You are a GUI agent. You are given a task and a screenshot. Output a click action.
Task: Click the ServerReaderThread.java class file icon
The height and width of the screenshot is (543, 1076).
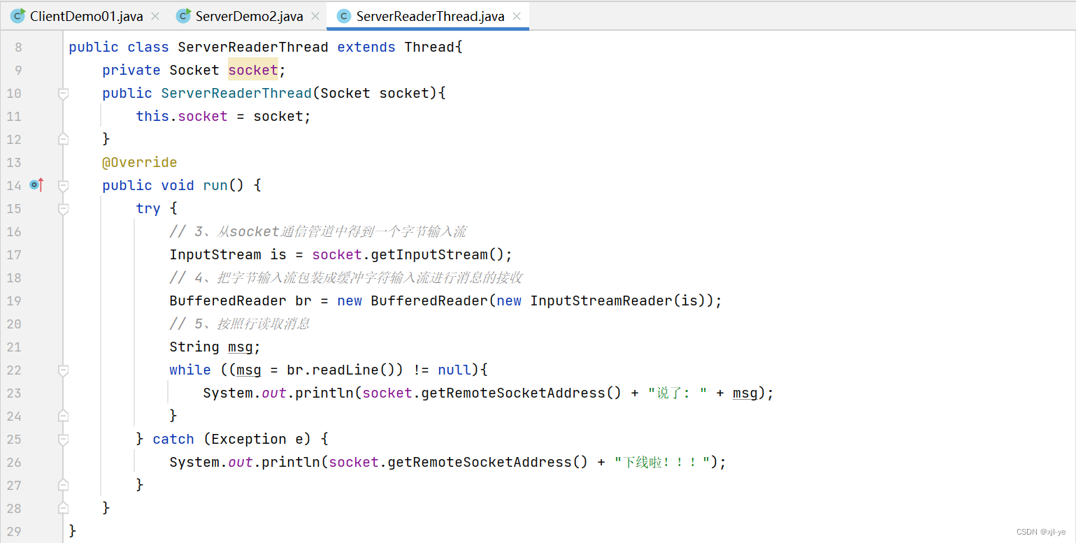(x=344, y=15)
